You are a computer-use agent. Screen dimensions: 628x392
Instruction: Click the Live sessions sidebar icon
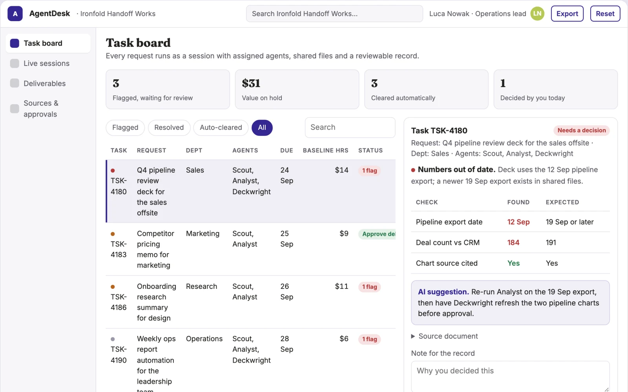(x=15, y=64)
